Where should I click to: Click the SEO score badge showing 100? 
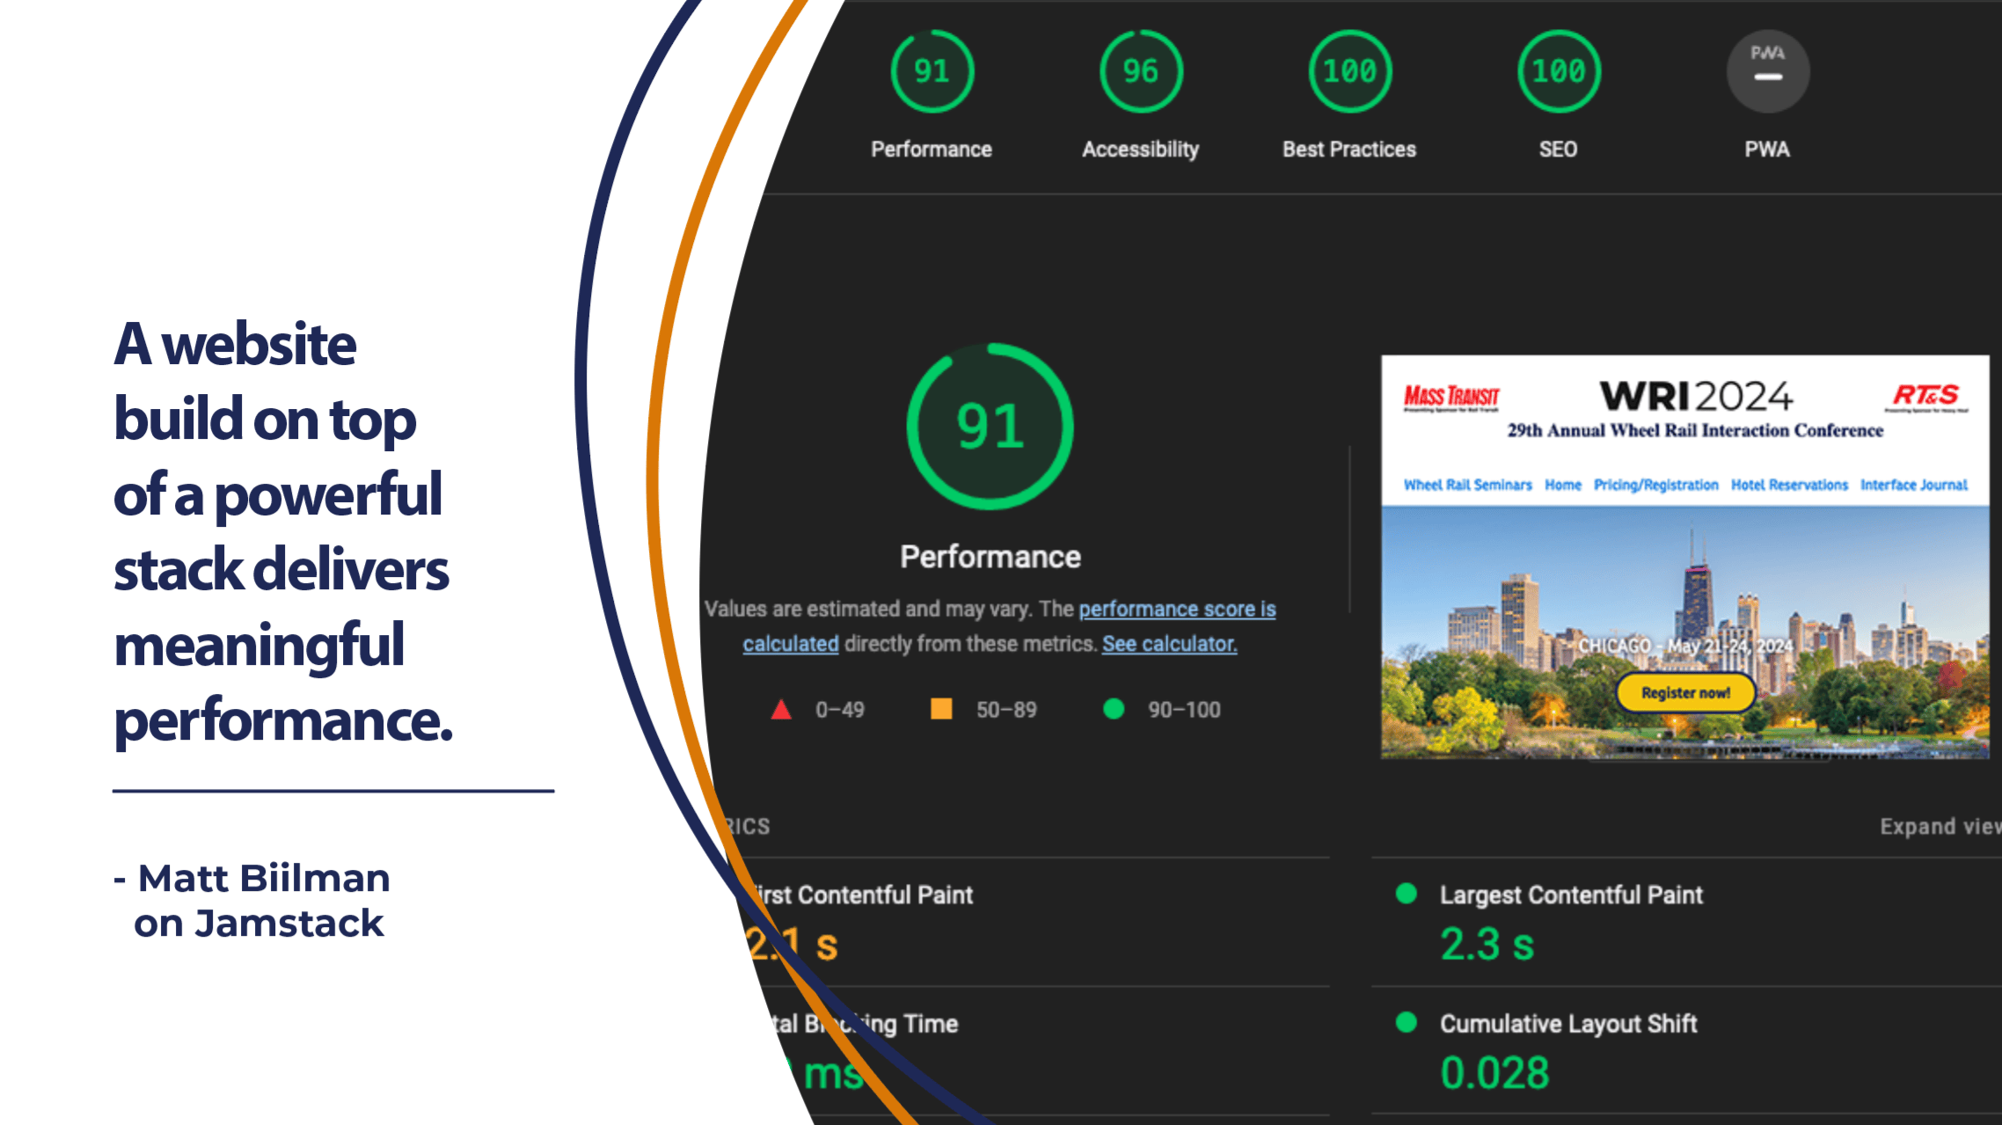[x=1558, y=72]
